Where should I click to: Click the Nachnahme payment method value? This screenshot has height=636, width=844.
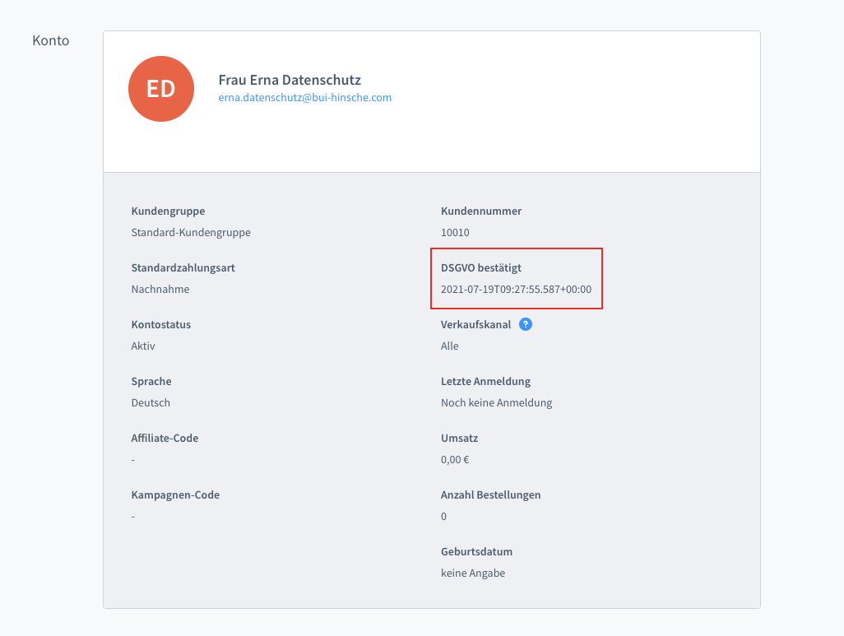tap(160, 289)
